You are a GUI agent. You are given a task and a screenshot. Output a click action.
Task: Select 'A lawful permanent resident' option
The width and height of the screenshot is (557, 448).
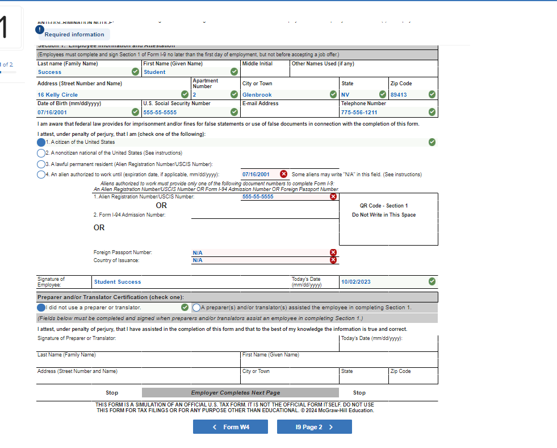click(41, 164)
